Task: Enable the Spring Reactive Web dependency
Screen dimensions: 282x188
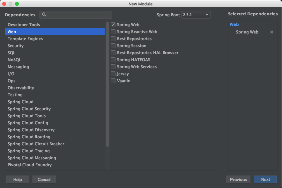Action: pos(113,32)
